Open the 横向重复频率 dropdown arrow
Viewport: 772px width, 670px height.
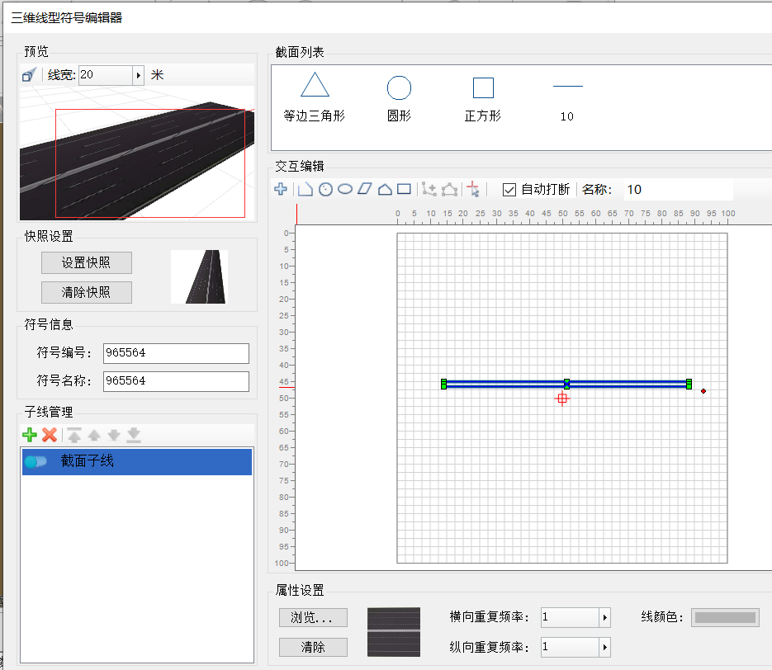605,617
